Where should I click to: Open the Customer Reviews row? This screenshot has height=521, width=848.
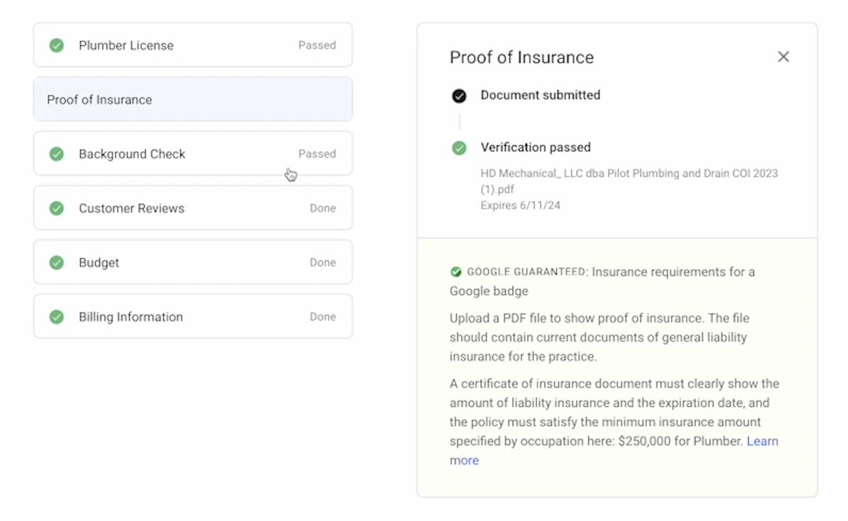click(x=193, y=207)
